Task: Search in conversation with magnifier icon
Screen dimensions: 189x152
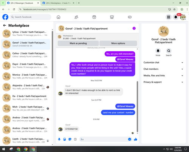Action: [x=169, y=51]
